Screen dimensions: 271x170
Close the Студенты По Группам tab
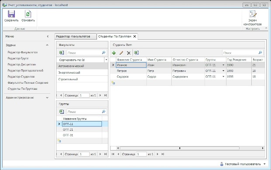click(135, 36)
